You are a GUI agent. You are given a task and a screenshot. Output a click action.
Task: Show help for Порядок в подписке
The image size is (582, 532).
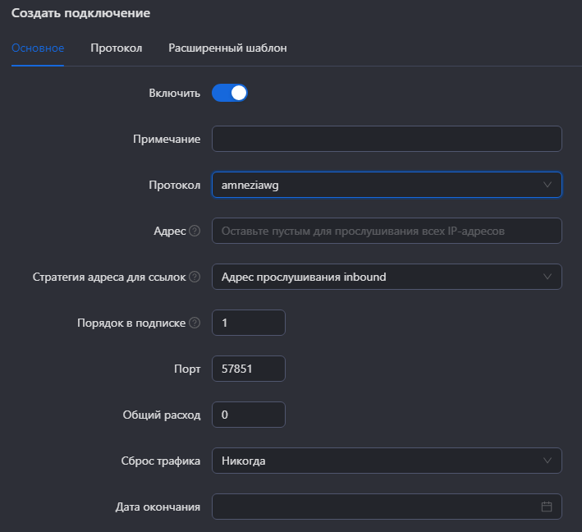pos(195,323)
